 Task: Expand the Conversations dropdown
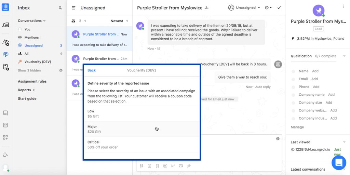32,21
